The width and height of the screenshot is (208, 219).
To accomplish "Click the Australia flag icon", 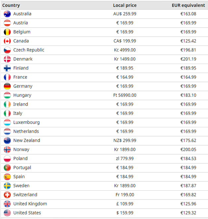I will coord(7,14).
